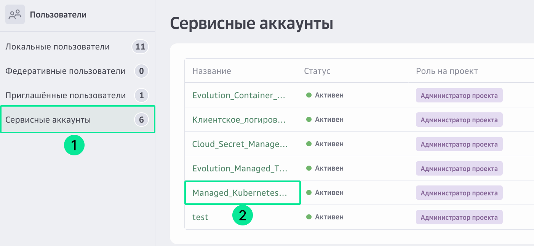Open the test service account

[200, 217]
